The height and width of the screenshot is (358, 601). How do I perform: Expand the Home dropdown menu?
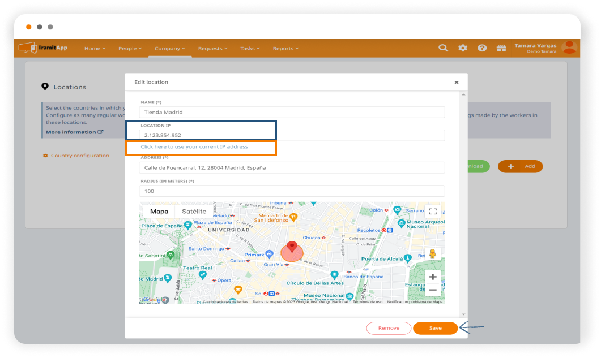[95, 49]
